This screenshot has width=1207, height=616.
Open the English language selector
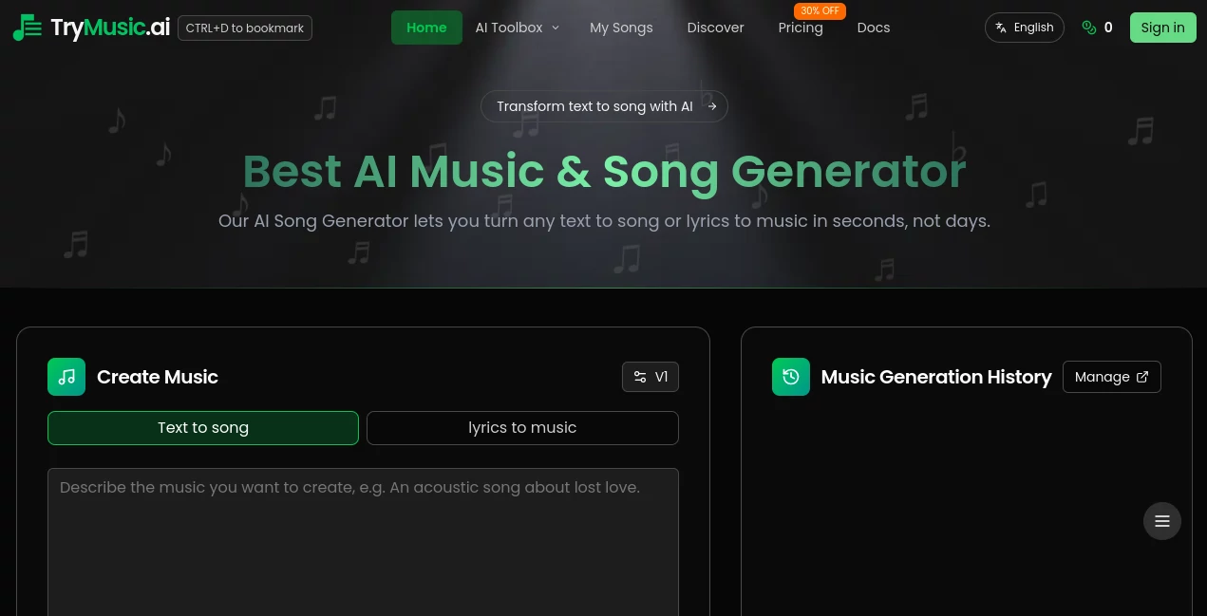pyautogui.click(x=1025, y=28)
